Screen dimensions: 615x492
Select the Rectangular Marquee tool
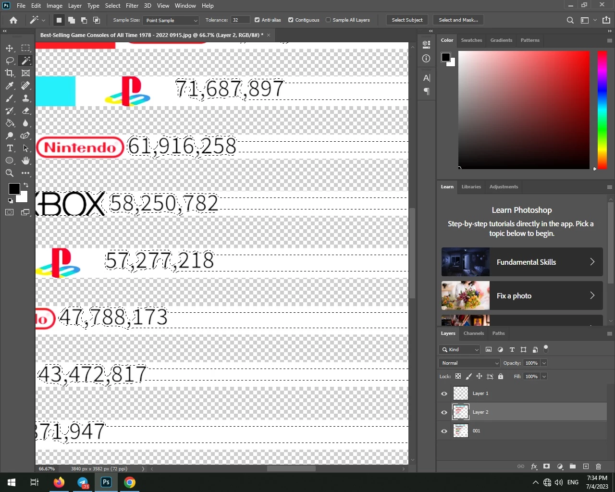pos(26,48)
